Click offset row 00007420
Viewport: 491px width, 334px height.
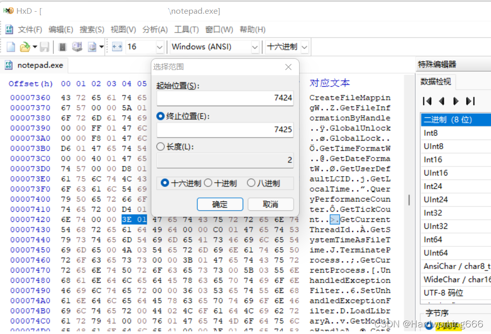tap(30, 219)
